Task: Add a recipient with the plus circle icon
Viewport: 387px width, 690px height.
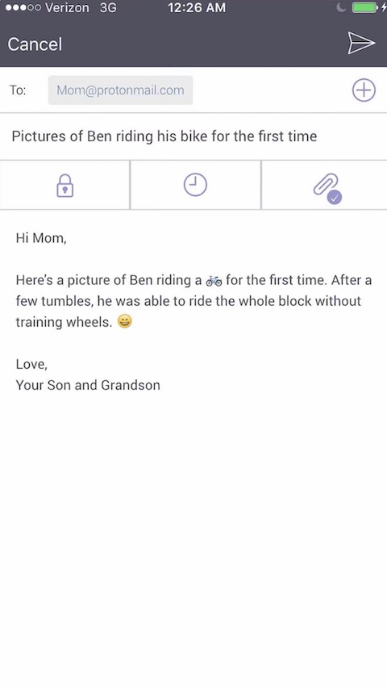Action: (x=364, y=90)
